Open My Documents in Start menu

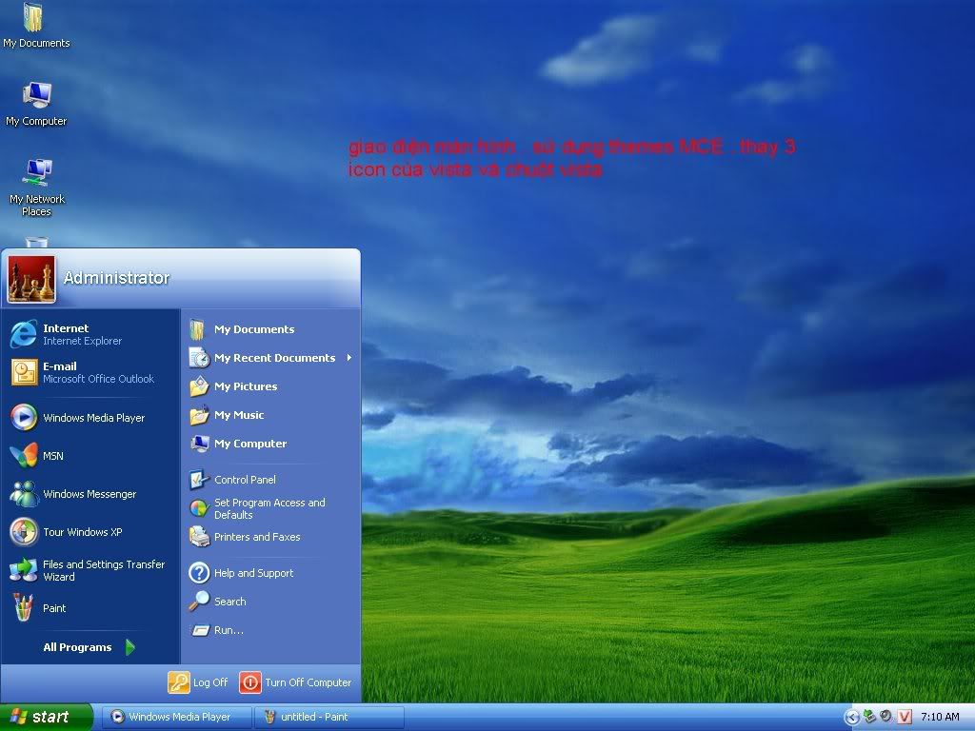tap(271, 329)
